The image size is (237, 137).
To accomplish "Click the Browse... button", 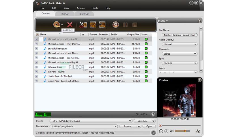I will point(128,127).
